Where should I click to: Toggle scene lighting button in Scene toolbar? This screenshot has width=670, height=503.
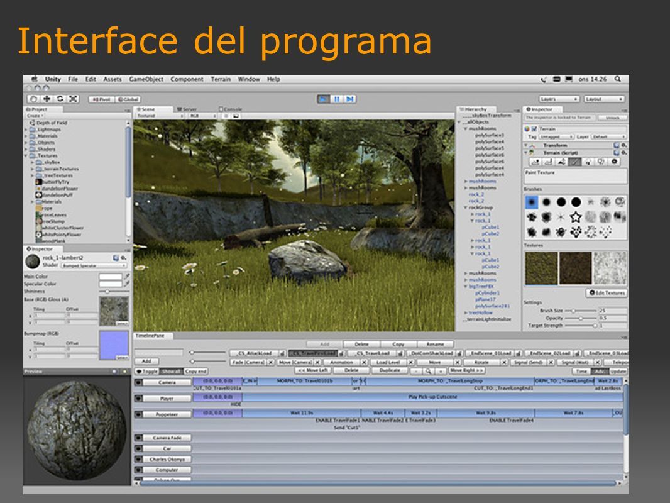[x=226, y=116]
